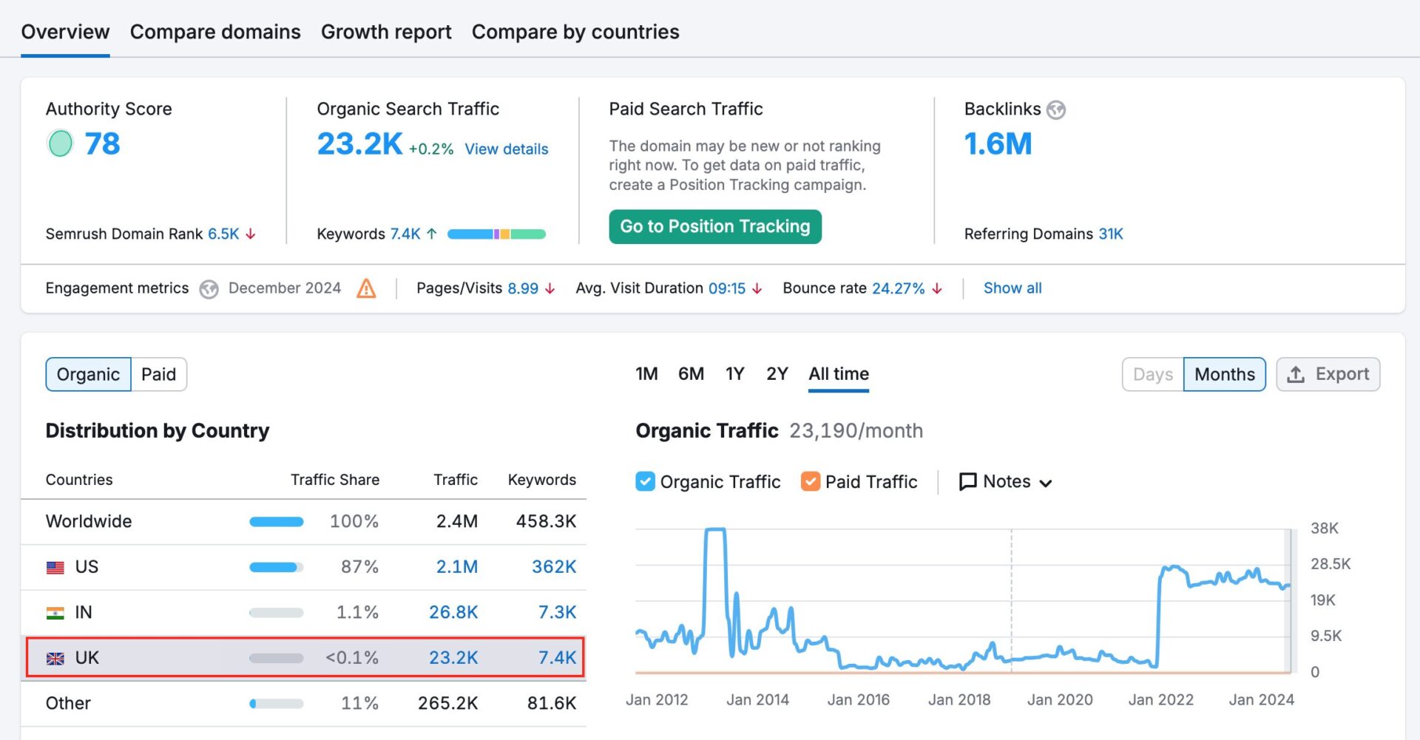Screen dimensions: 1420x740
Task: Click the Notes speech bubble icon
Action: [x=967, y=482]
